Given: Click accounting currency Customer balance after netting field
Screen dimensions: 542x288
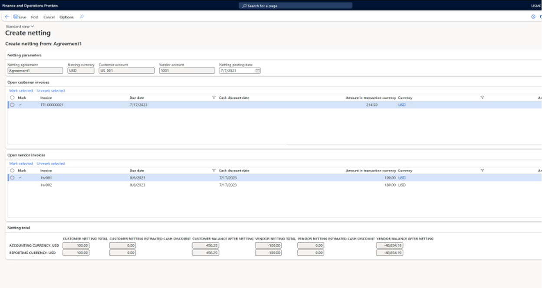Looking at the screenshot, I should click(x=206, y=245).
